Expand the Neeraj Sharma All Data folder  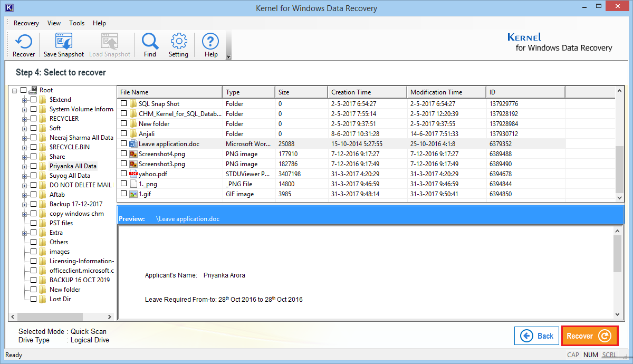pyautogui.click(x=24, y=138)
